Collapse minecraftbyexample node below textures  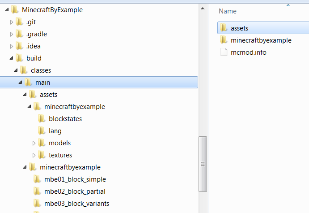[25, 167]
